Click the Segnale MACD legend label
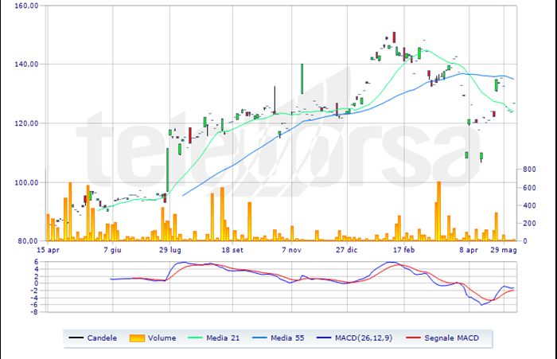The image size is (557, 359). [451, 338]
